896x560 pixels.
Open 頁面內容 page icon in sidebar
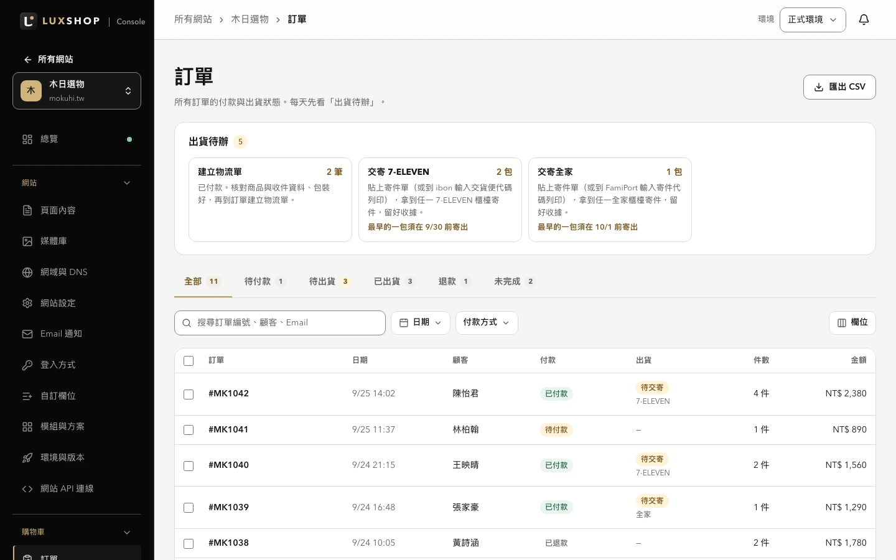click(27, 210)
